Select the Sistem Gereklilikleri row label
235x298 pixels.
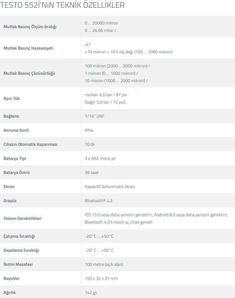[22, 218]
